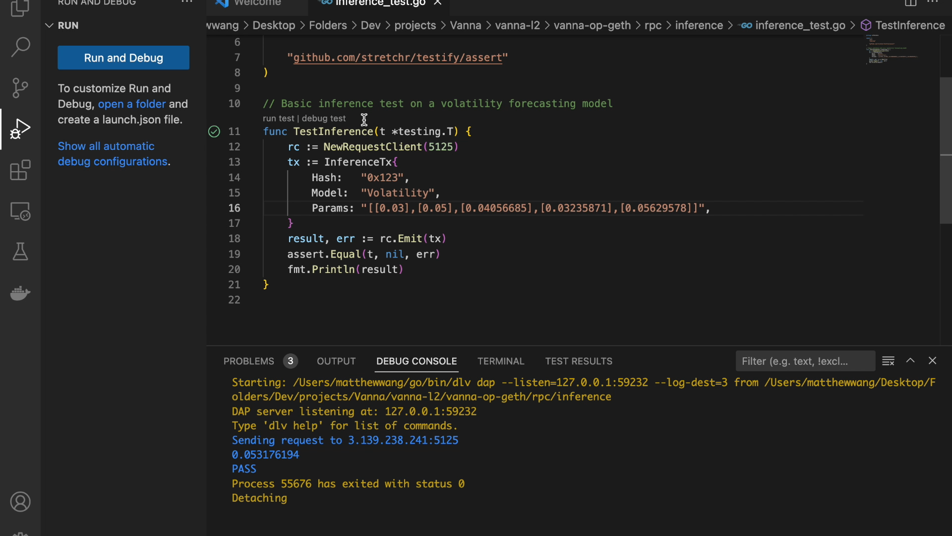Open the testify/assert import link
Screen dimensions: 952x536
398,58
